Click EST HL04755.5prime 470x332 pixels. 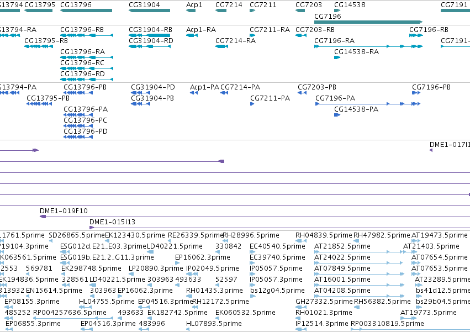tap(86, 307)
